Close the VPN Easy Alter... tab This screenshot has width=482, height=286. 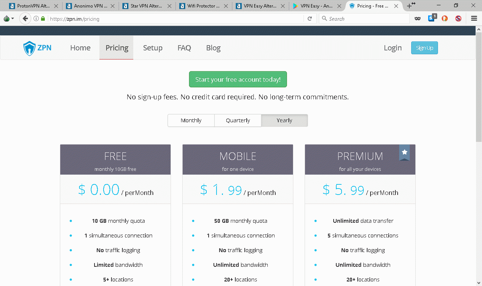282,6
